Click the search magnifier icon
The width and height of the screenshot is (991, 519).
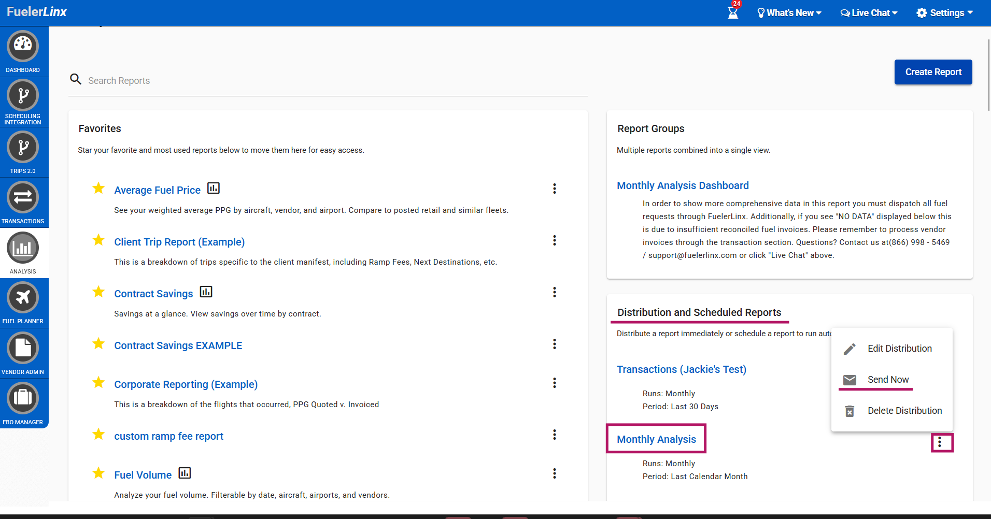(x=76, y=79)
